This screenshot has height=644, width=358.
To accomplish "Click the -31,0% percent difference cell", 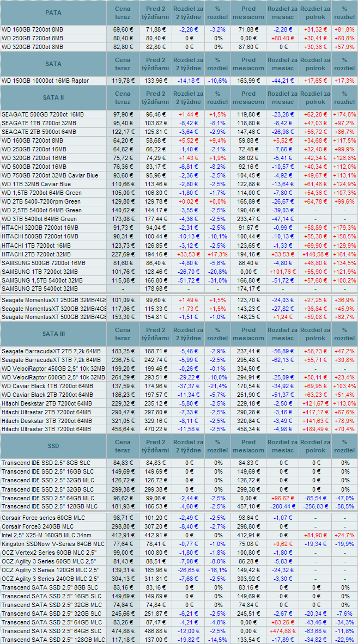I will coord(217,280).
